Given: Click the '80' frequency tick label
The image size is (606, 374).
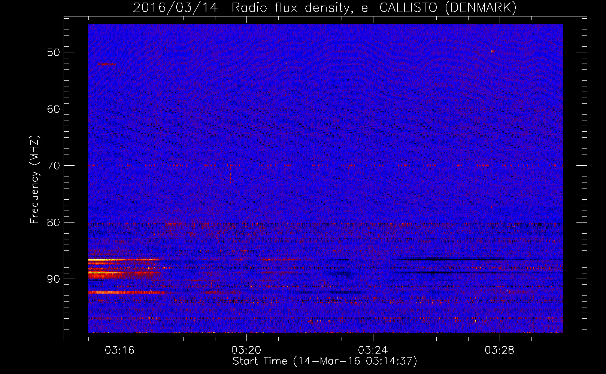Looking at the screenshot, I should point(54,223).
